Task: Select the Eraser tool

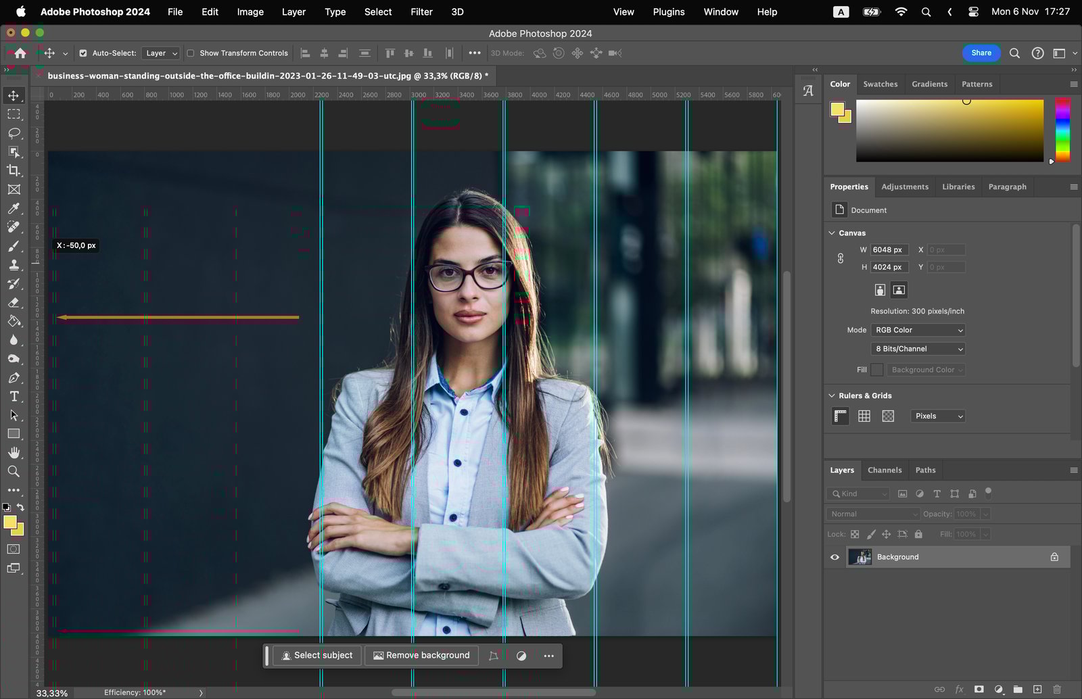Action: 14,303
